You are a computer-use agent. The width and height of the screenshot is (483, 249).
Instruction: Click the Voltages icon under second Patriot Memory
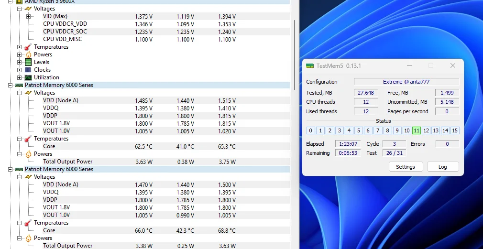[28, 177]
